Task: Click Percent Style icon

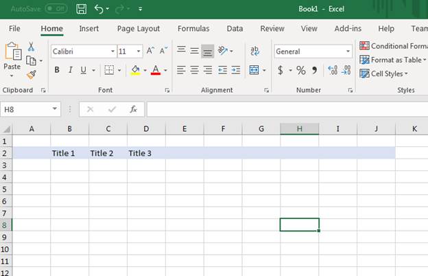Action: pos(301,70)
